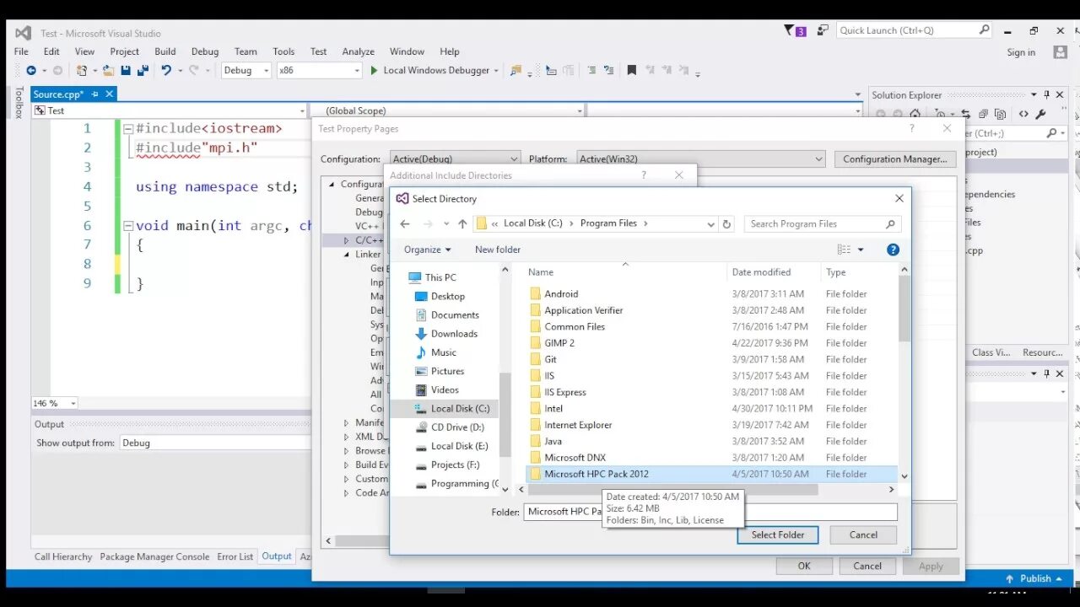Select Downloads in navigation pane
The height and width of the screenshot is (607, 1080).
point(454,334)
